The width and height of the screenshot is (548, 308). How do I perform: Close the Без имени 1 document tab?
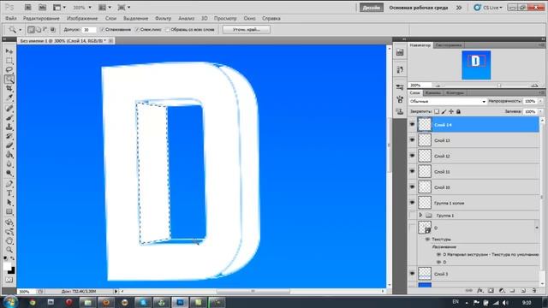click(x=110, y=41)
